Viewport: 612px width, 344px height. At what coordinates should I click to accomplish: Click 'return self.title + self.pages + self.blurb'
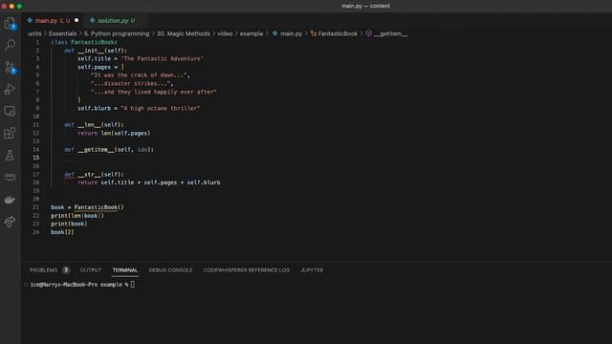(x=149, y=183)
